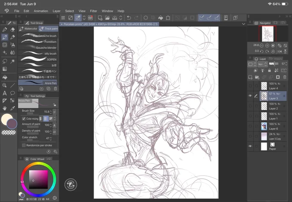
Task: Select the Pencil tool beside Brush
Action: (x=12, y=37)
